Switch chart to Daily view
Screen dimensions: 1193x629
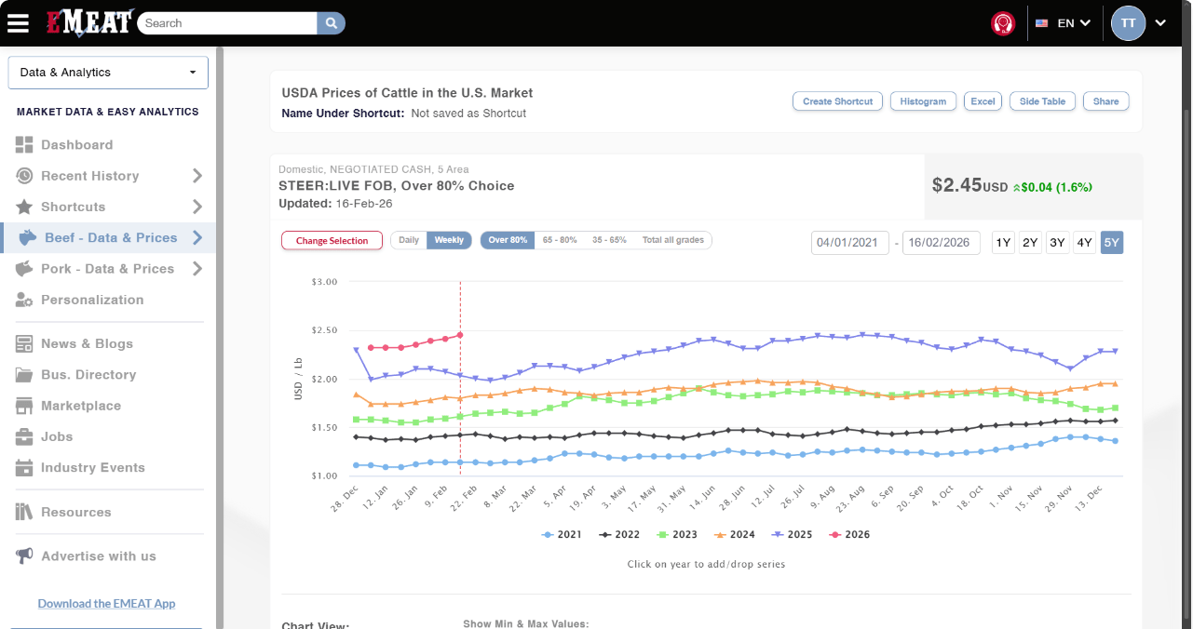tap(409, 240)
